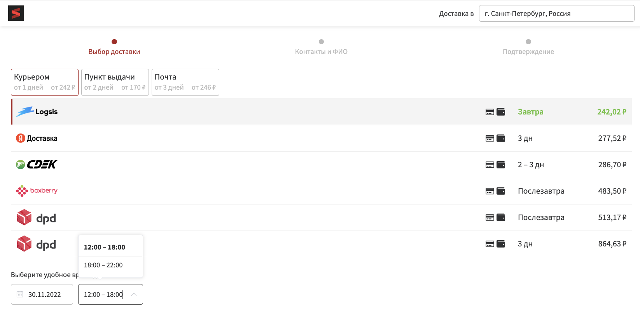Viewport: 640px width, 312px height.
Task: Choose the boxberry carrier logo
Action: [x=37, y=191]
